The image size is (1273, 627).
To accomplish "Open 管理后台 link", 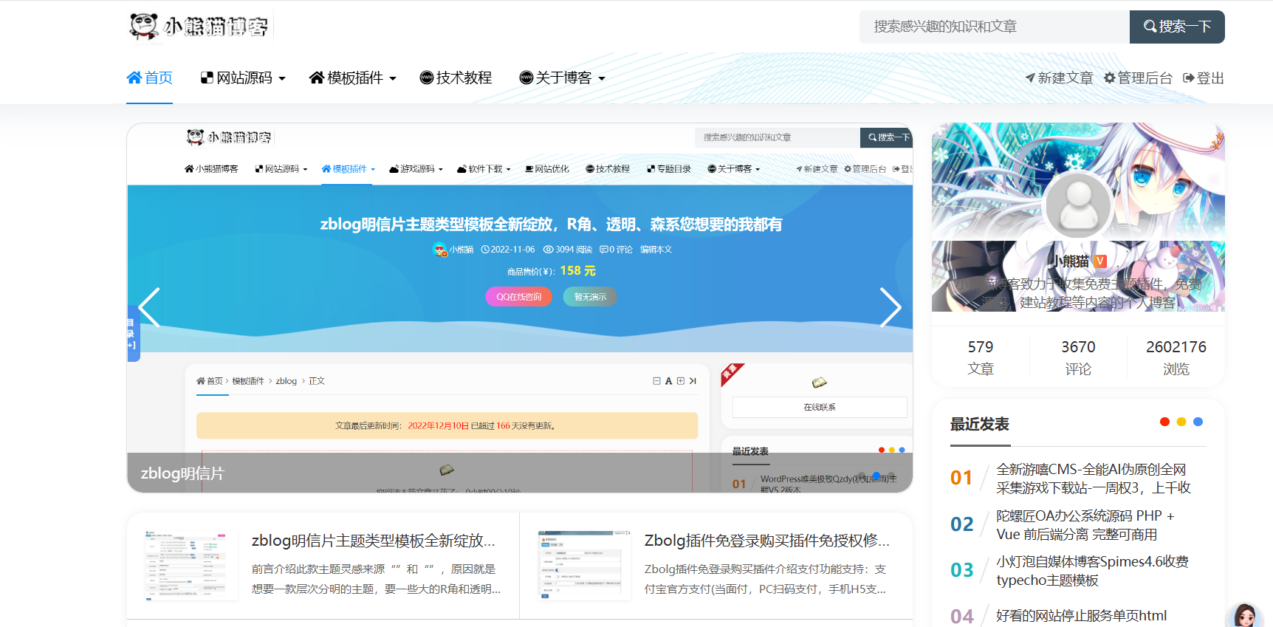I will (1138, 78).
